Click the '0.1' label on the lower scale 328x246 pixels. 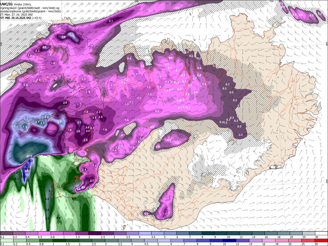2,244
